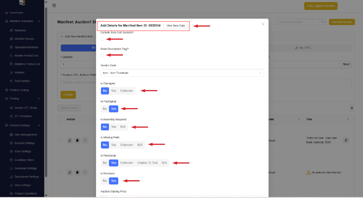Toggle the sidebar collapse hamburger icon
The height and width of the screenshot is (198, 363).
coord(54,5)
